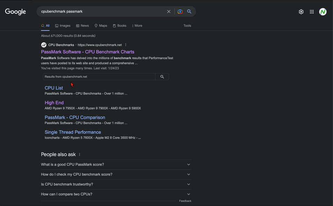333x206 pixels.
Task: Open the High End sitelink
Action: (54, 103)
